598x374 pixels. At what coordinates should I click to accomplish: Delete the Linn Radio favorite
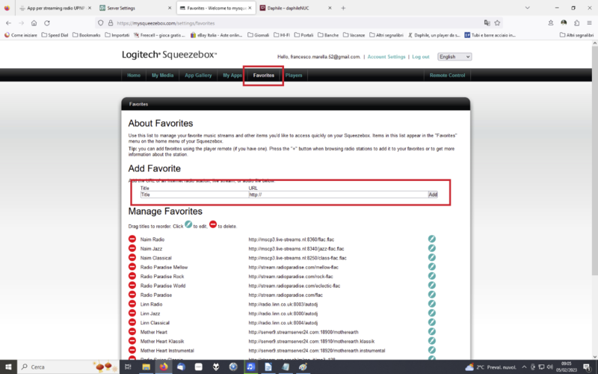(132, 304)
